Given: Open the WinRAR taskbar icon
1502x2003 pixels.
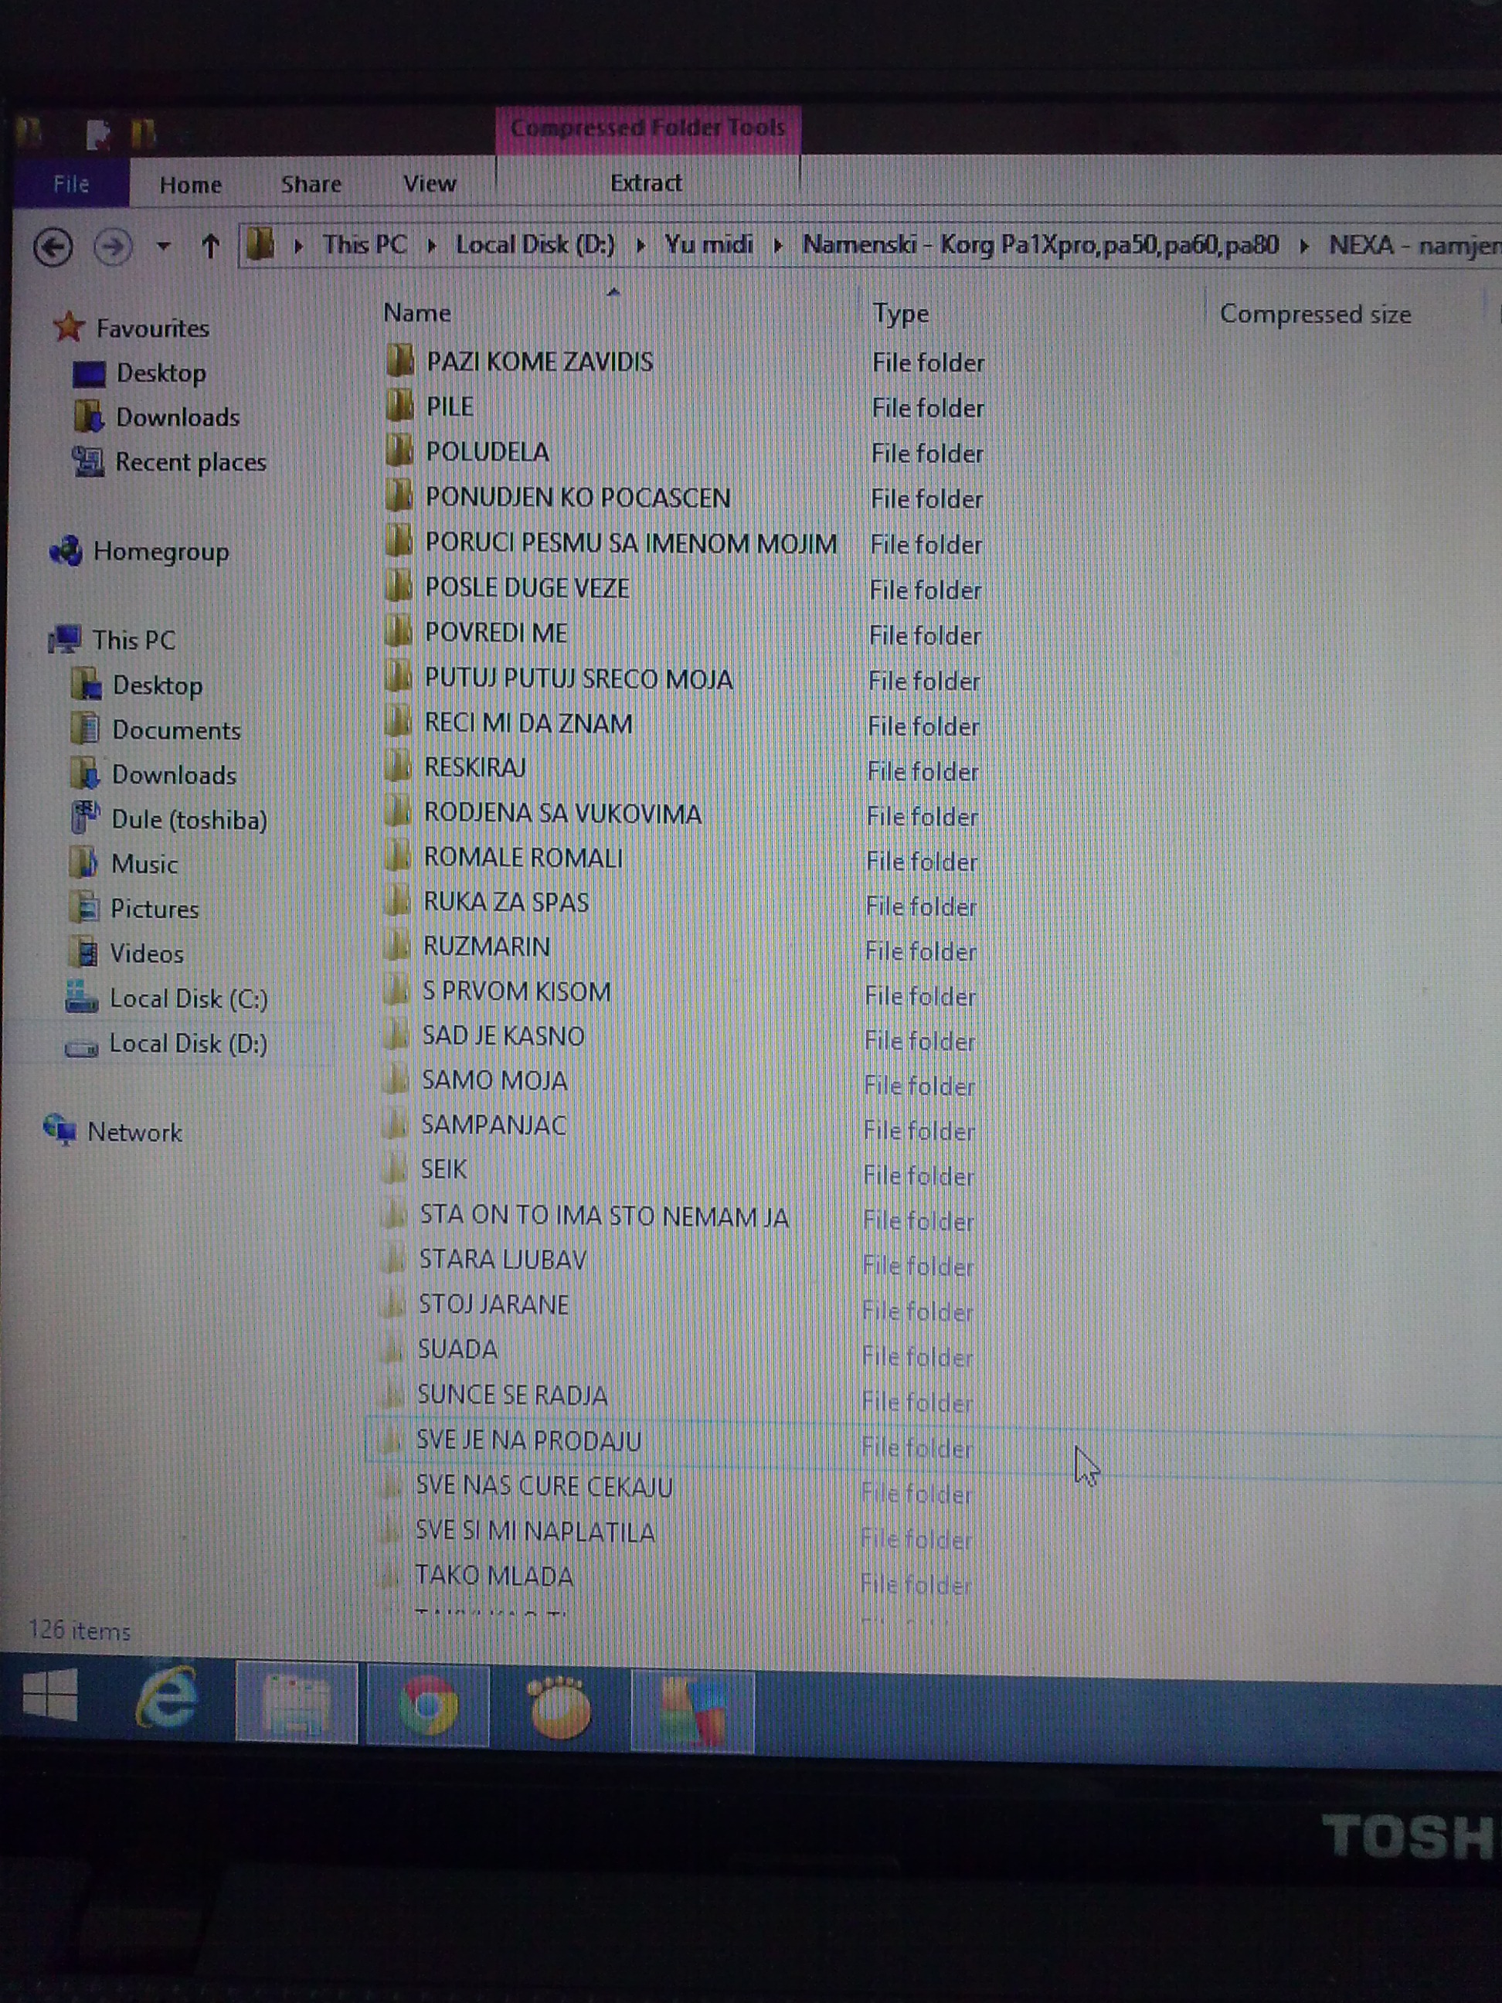Looking at the screenshot, I should click(692, 1709).
